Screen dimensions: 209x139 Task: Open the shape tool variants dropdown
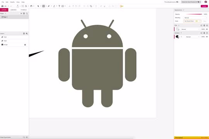(46, 6)
